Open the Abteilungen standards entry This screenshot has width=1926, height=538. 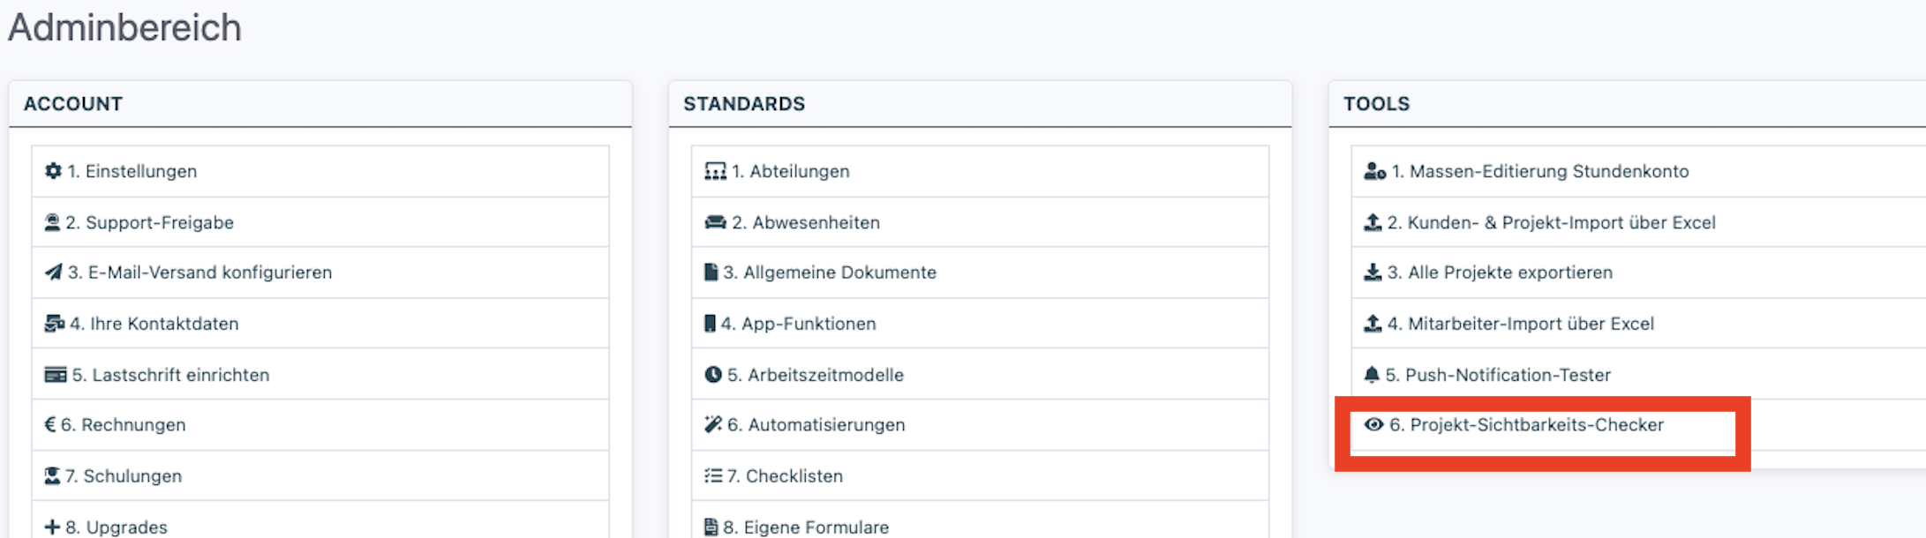[790, 171]
